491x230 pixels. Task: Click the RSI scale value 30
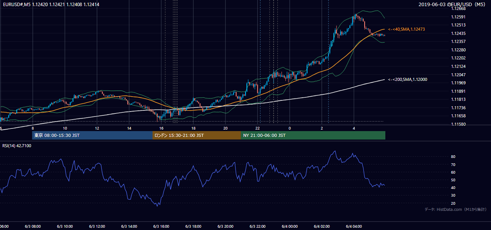tap(453, 195)
